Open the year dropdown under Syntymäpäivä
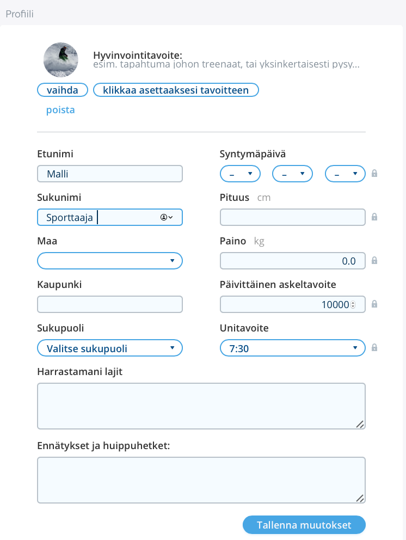 click(x=345, y=173)
